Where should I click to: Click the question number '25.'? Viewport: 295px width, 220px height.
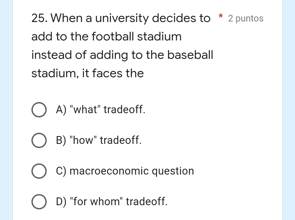[39, 18]
